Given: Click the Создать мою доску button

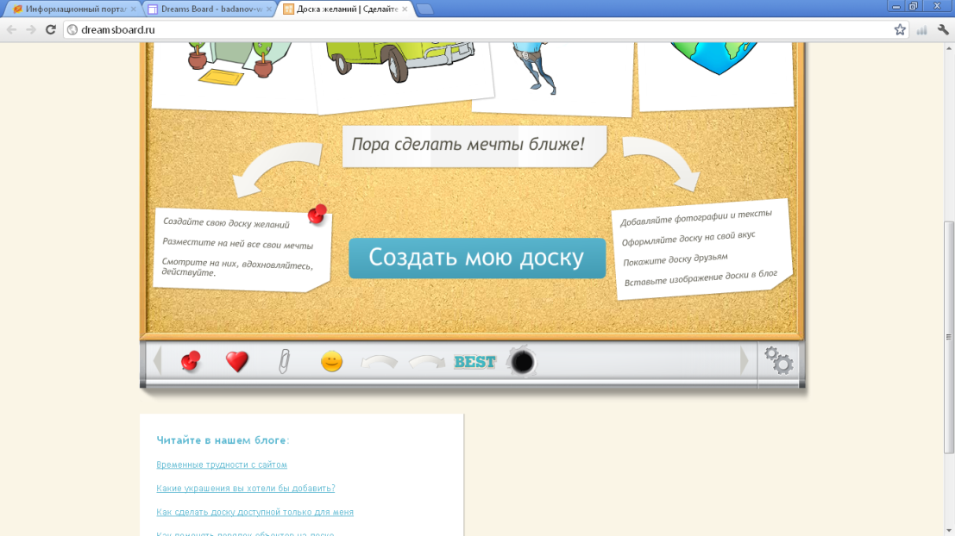Looking at the screenshot, I should pyautogui.click(x=477, y=258).
